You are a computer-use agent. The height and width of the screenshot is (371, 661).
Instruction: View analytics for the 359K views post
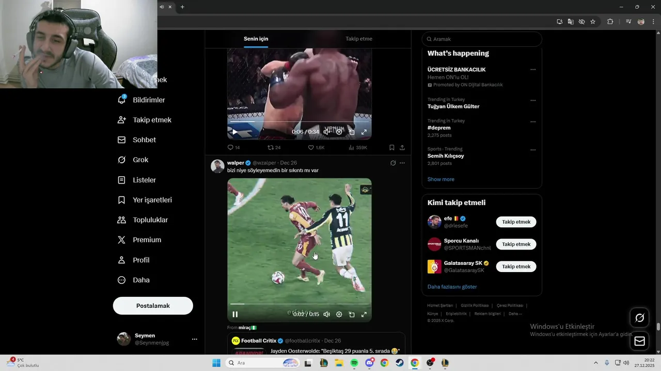point(358,147)
